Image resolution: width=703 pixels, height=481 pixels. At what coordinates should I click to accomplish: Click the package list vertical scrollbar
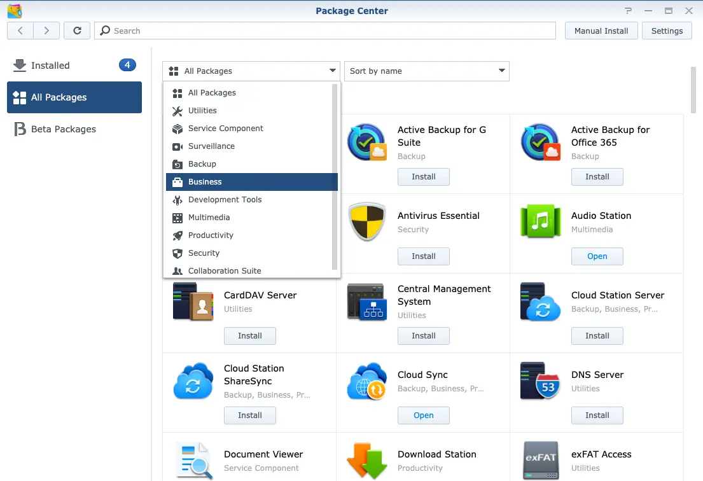pos(693,90)
